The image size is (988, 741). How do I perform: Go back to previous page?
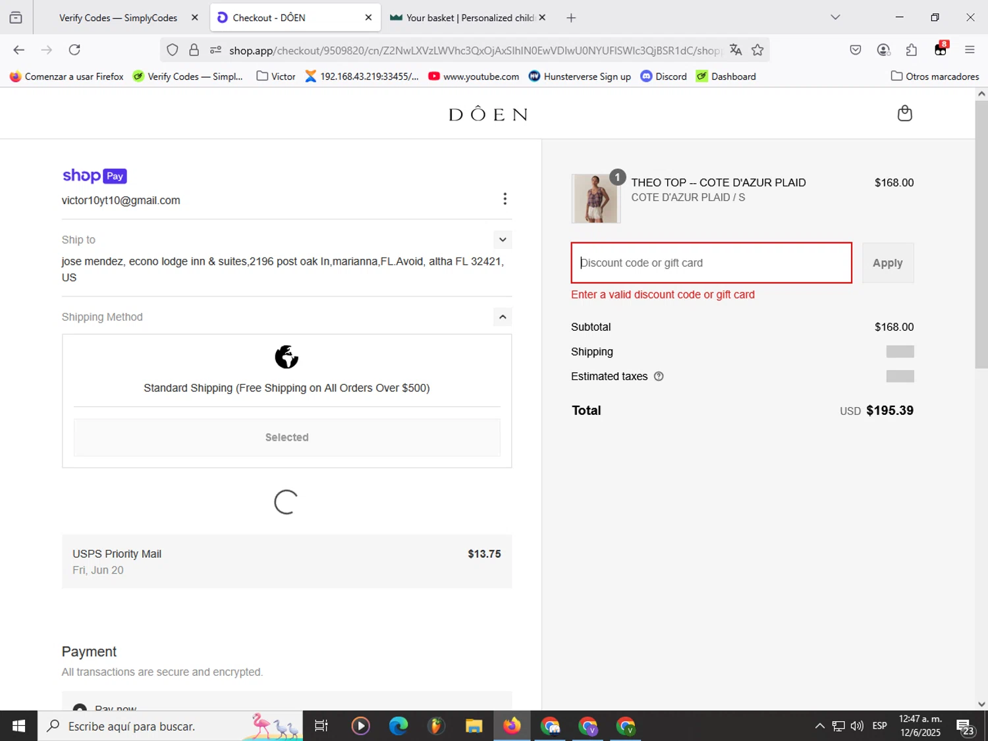click(x=18, y=50)
